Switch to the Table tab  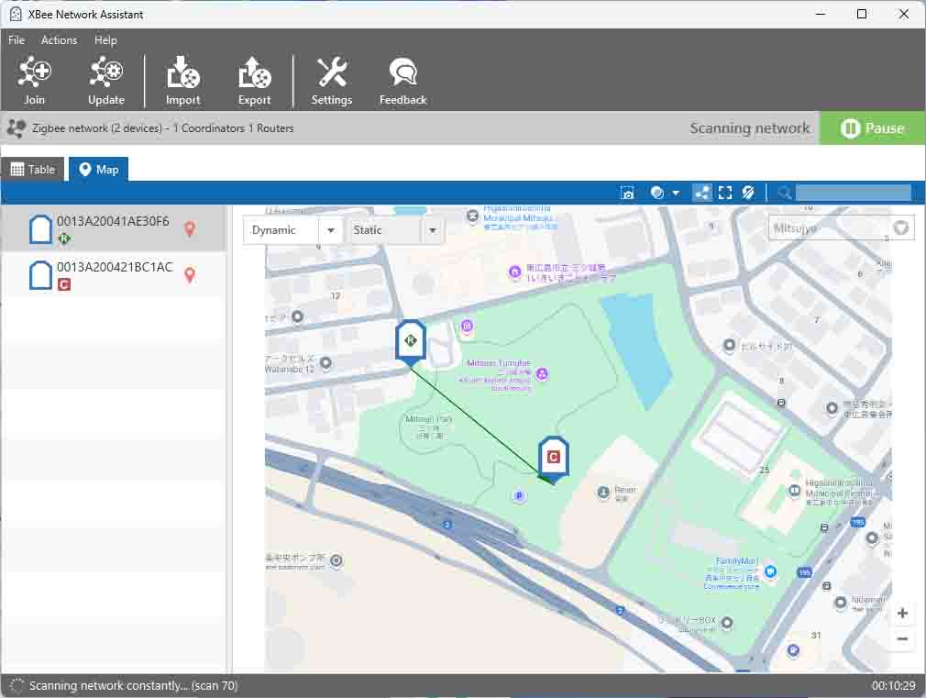point(33,170)
